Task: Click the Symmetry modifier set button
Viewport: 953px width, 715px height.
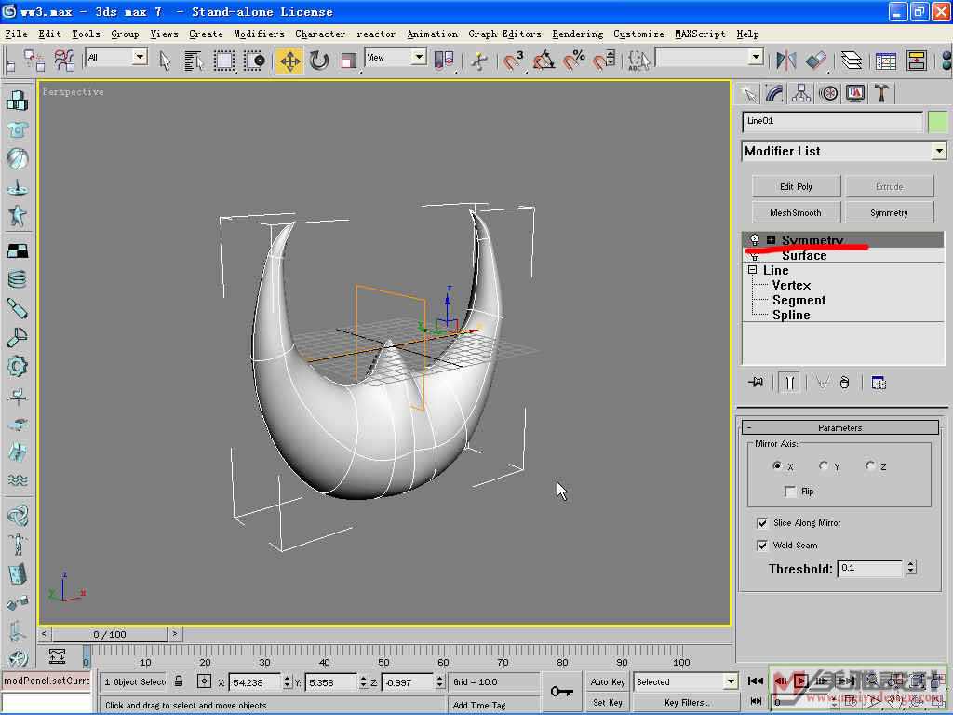Action: (889, 213)
